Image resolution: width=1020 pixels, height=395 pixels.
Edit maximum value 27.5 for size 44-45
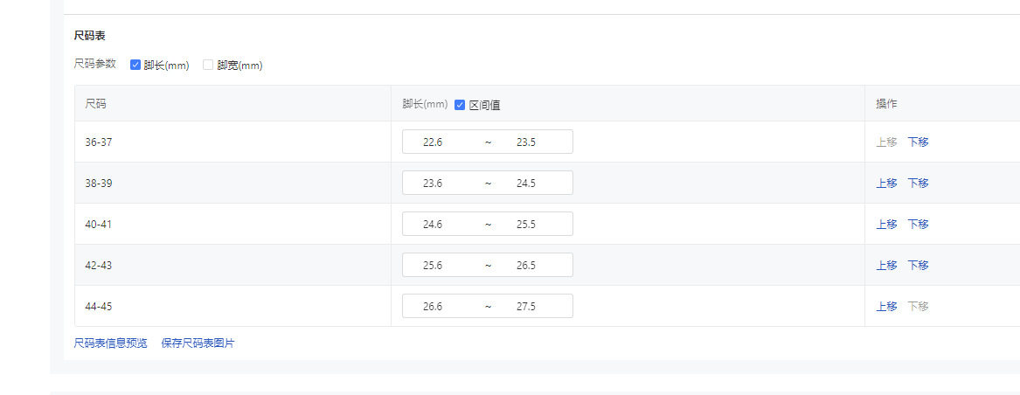pyautogui.click(x=526, y=306)
